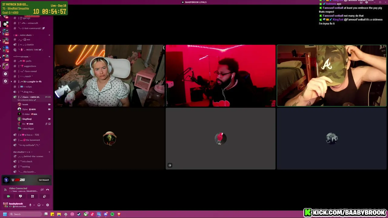This screenshot has height=218, width=388.
Task: Add a channel to voice chats category
Action: 49,35
